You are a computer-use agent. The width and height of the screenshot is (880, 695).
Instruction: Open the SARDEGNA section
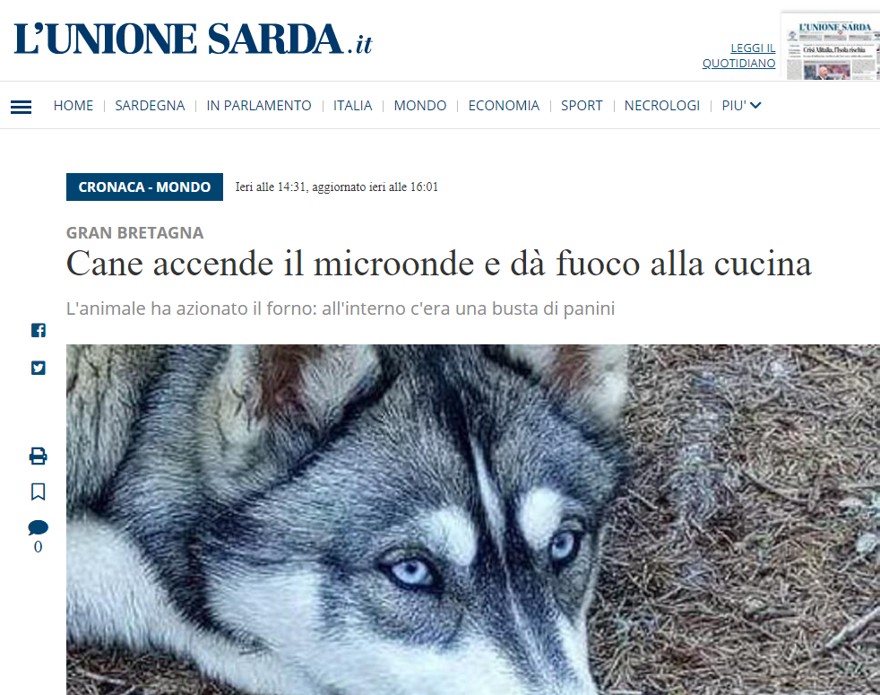point(150,106)
